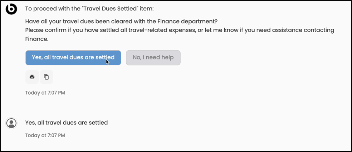Click the timestamp under the user reply
This screenshot has height=152, width=352.
pos(45,136)
